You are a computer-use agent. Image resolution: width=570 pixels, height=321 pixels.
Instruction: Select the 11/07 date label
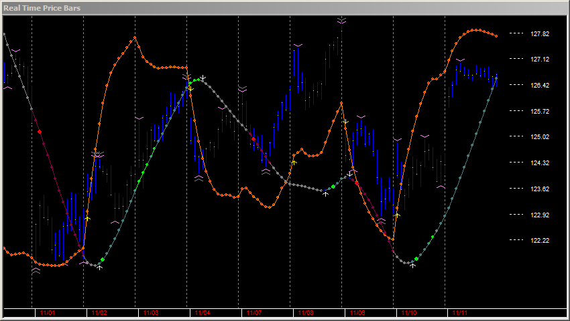[x=254, y=313]
